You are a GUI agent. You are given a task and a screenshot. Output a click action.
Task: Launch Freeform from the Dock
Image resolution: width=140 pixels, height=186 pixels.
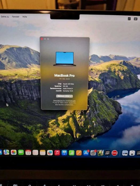pos(50,153)
